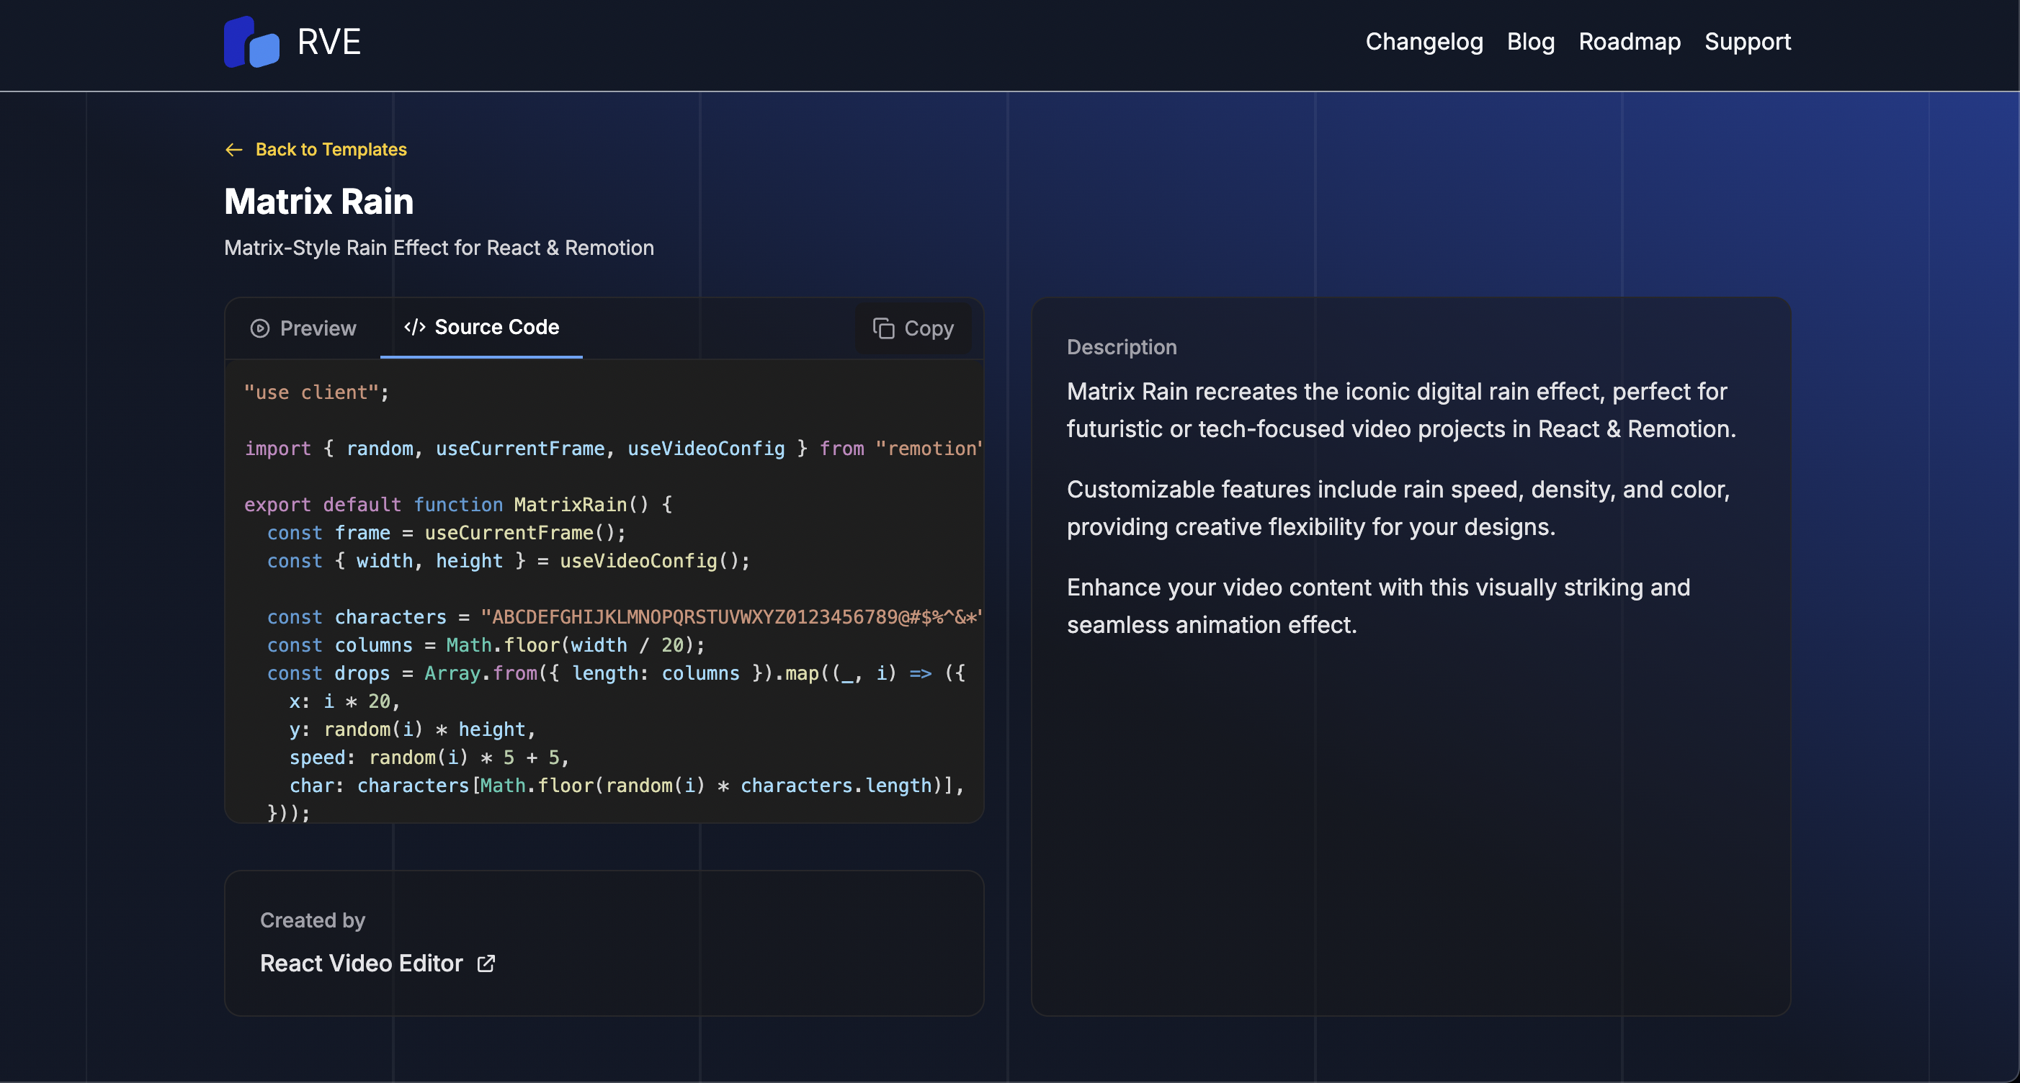Click the play-circle icon on Preview tab
Viewport: 2020px width, 1083px height.
click(259, 328)
